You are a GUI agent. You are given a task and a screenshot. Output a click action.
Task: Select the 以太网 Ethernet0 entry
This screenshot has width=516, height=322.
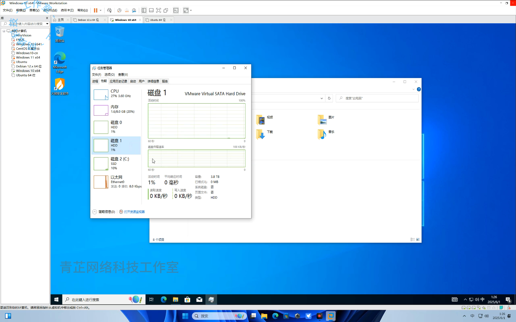point(116,182)
